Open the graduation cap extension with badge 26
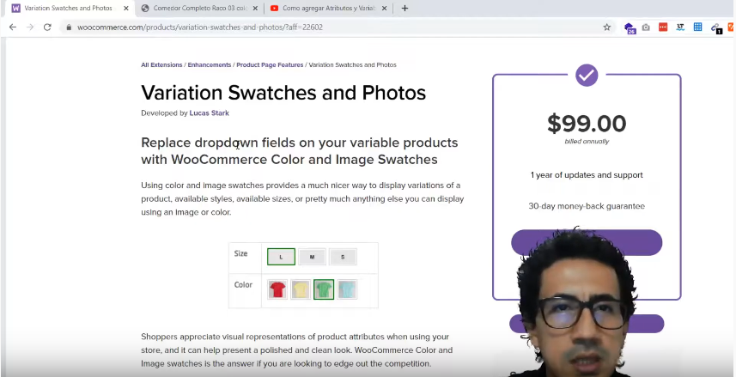 pos(630,27)
